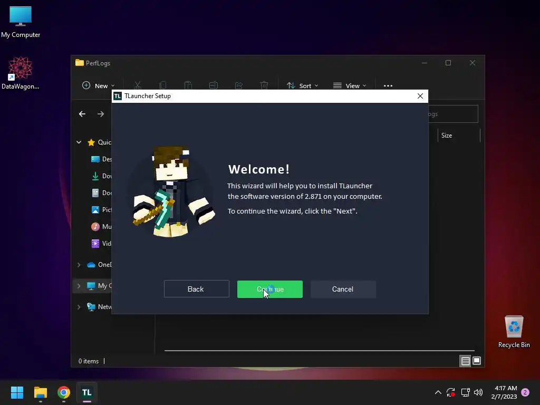Open the Windows Start menu
Screen dimensions: 540x405
[x=17, y=392]
